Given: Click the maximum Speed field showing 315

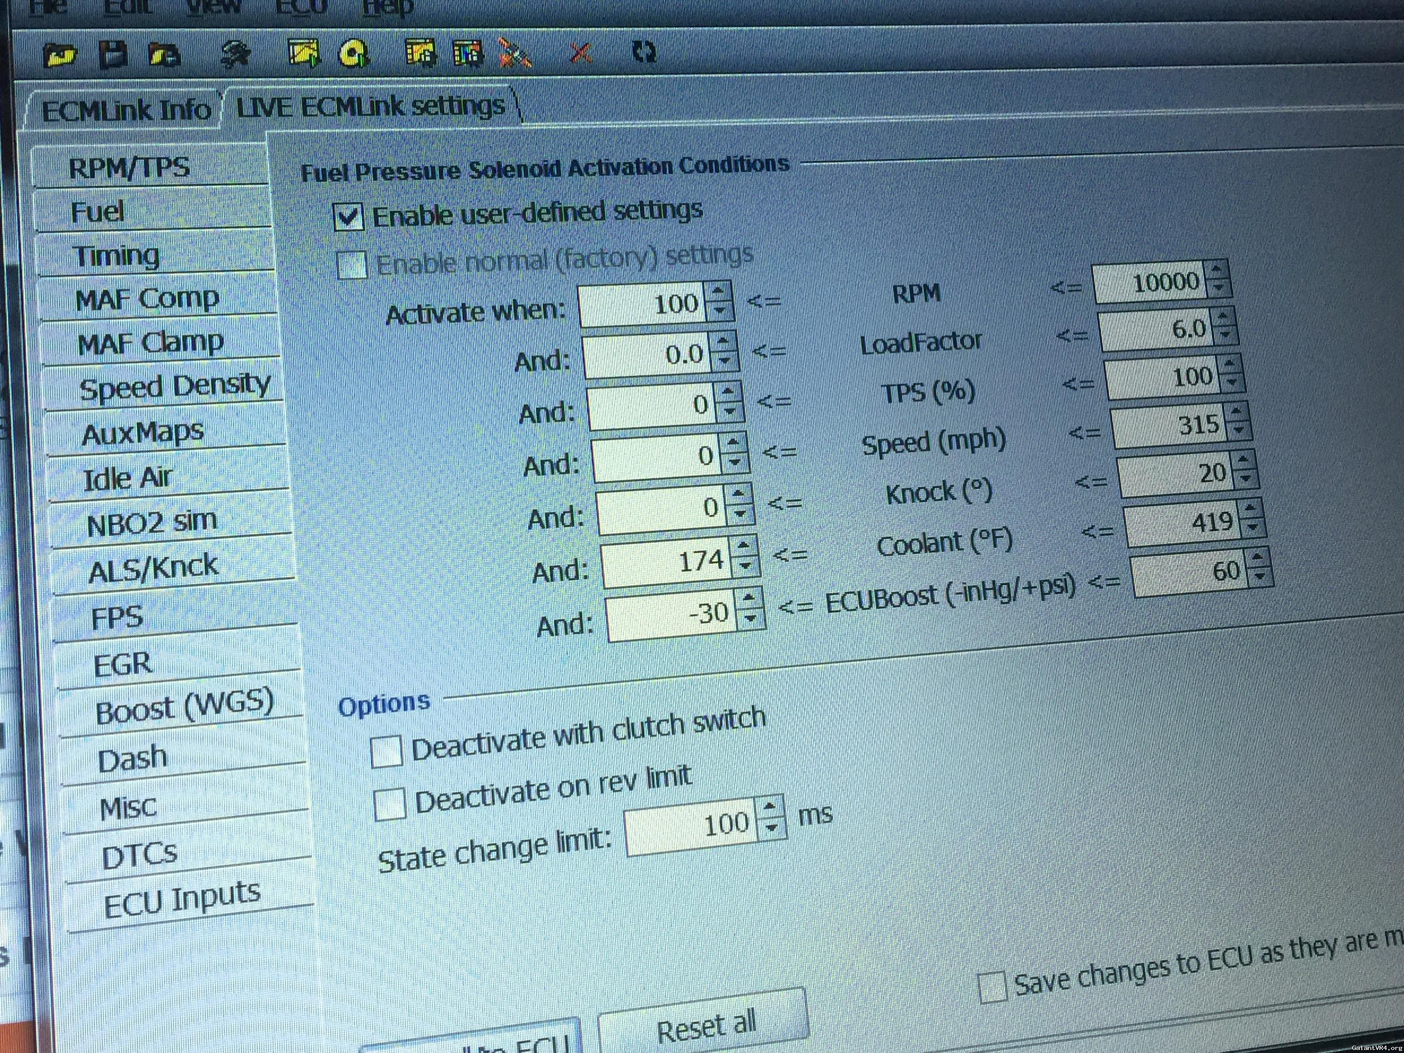Looking at the screenshot, I should pyautogui.click(x=1170, y=425).
